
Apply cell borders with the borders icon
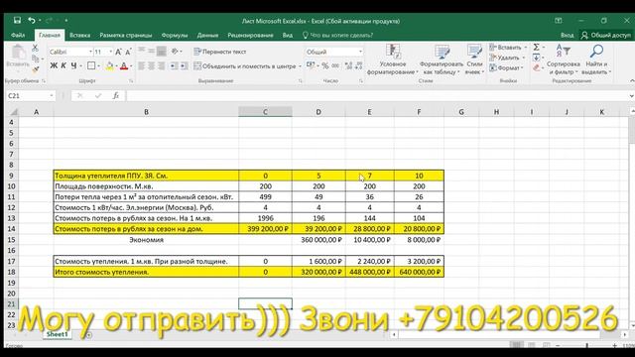[x=91, y=65]
